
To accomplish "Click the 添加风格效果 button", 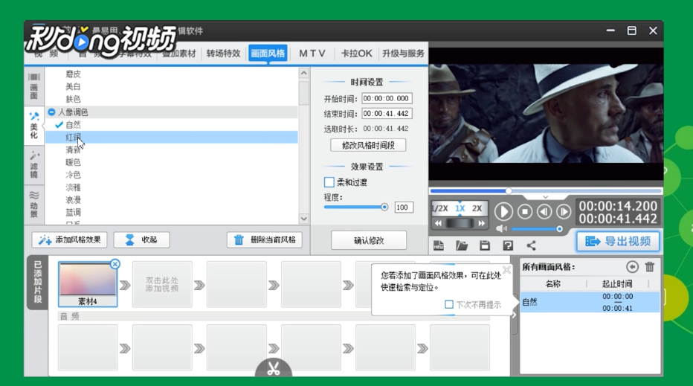I will point(69,239).
